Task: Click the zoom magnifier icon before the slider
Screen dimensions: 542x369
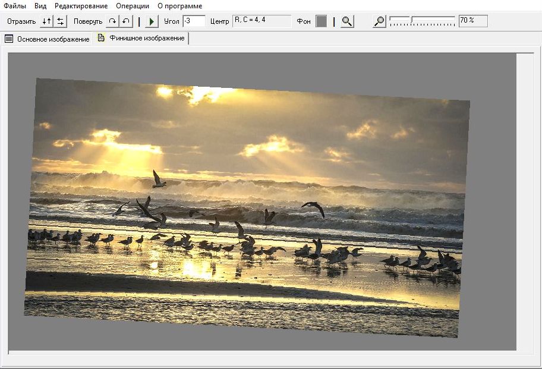Action: tap(379, 21)
